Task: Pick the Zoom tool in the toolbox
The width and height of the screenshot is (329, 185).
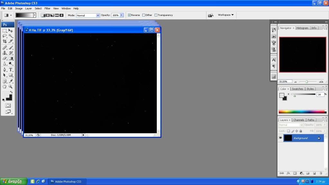Action: 11,87
